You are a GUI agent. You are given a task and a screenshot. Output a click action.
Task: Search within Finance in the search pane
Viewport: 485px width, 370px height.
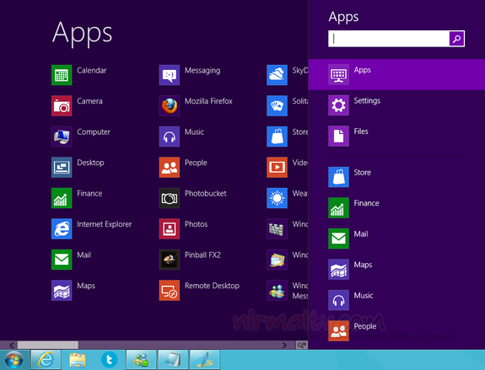coord(396,207)
